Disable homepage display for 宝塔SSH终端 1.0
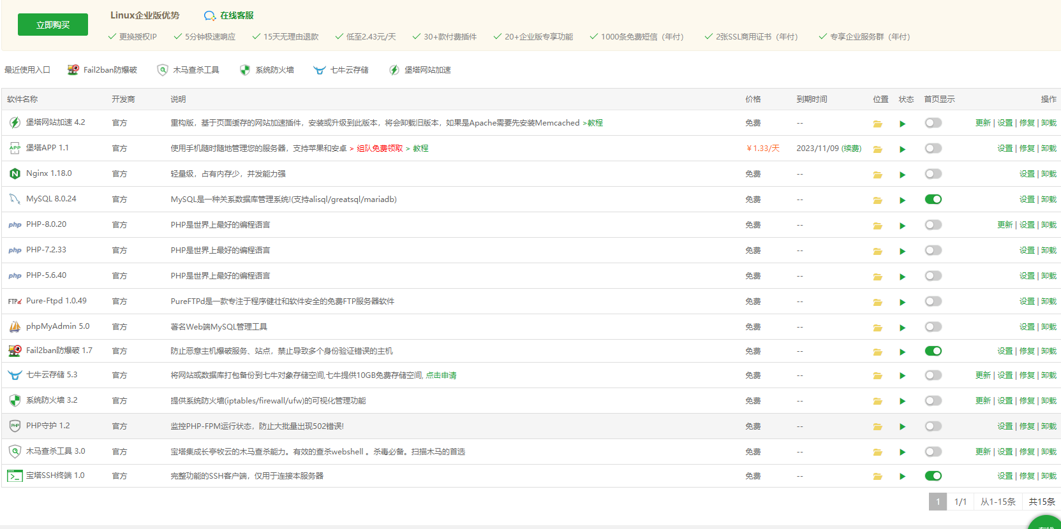1061x529 pixels. pyautogui.click(x=933, y=476)
